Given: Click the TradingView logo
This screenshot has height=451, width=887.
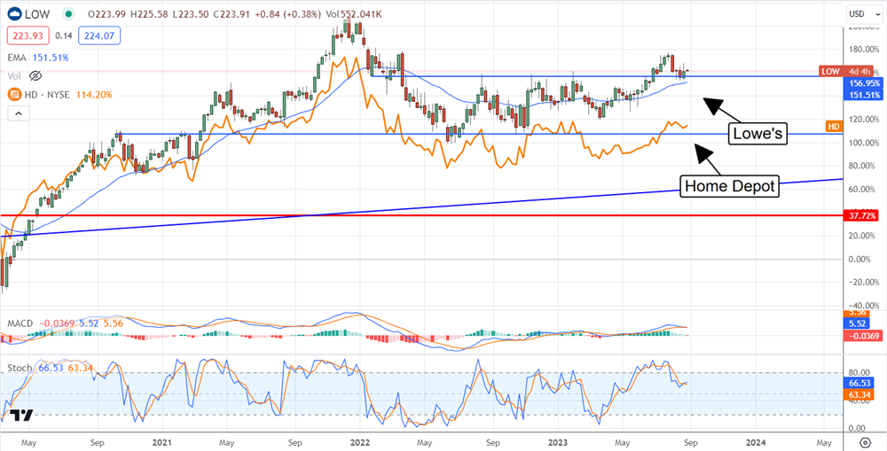Looking at the screenshot, I should click(23, 415).
